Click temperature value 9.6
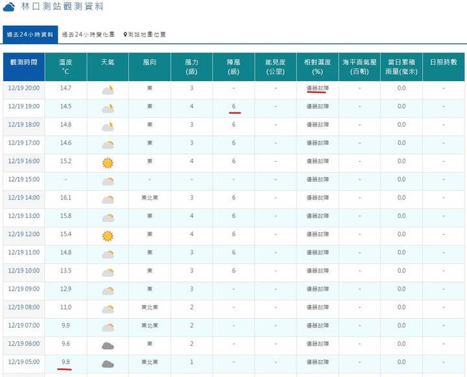Viewport: 467px width, 377px height. pyautogui.click(x=66, y=344)
